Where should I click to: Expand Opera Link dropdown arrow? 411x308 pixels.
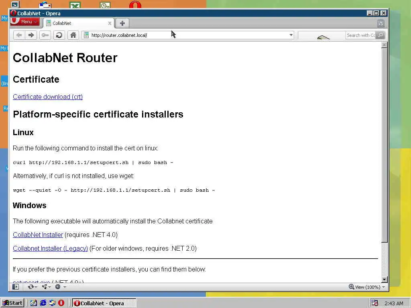point(36,287)
